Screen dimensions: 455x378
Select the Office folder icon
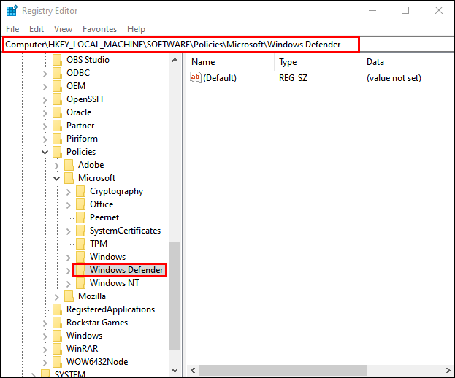pyautogui.click(x=80, y=204)
